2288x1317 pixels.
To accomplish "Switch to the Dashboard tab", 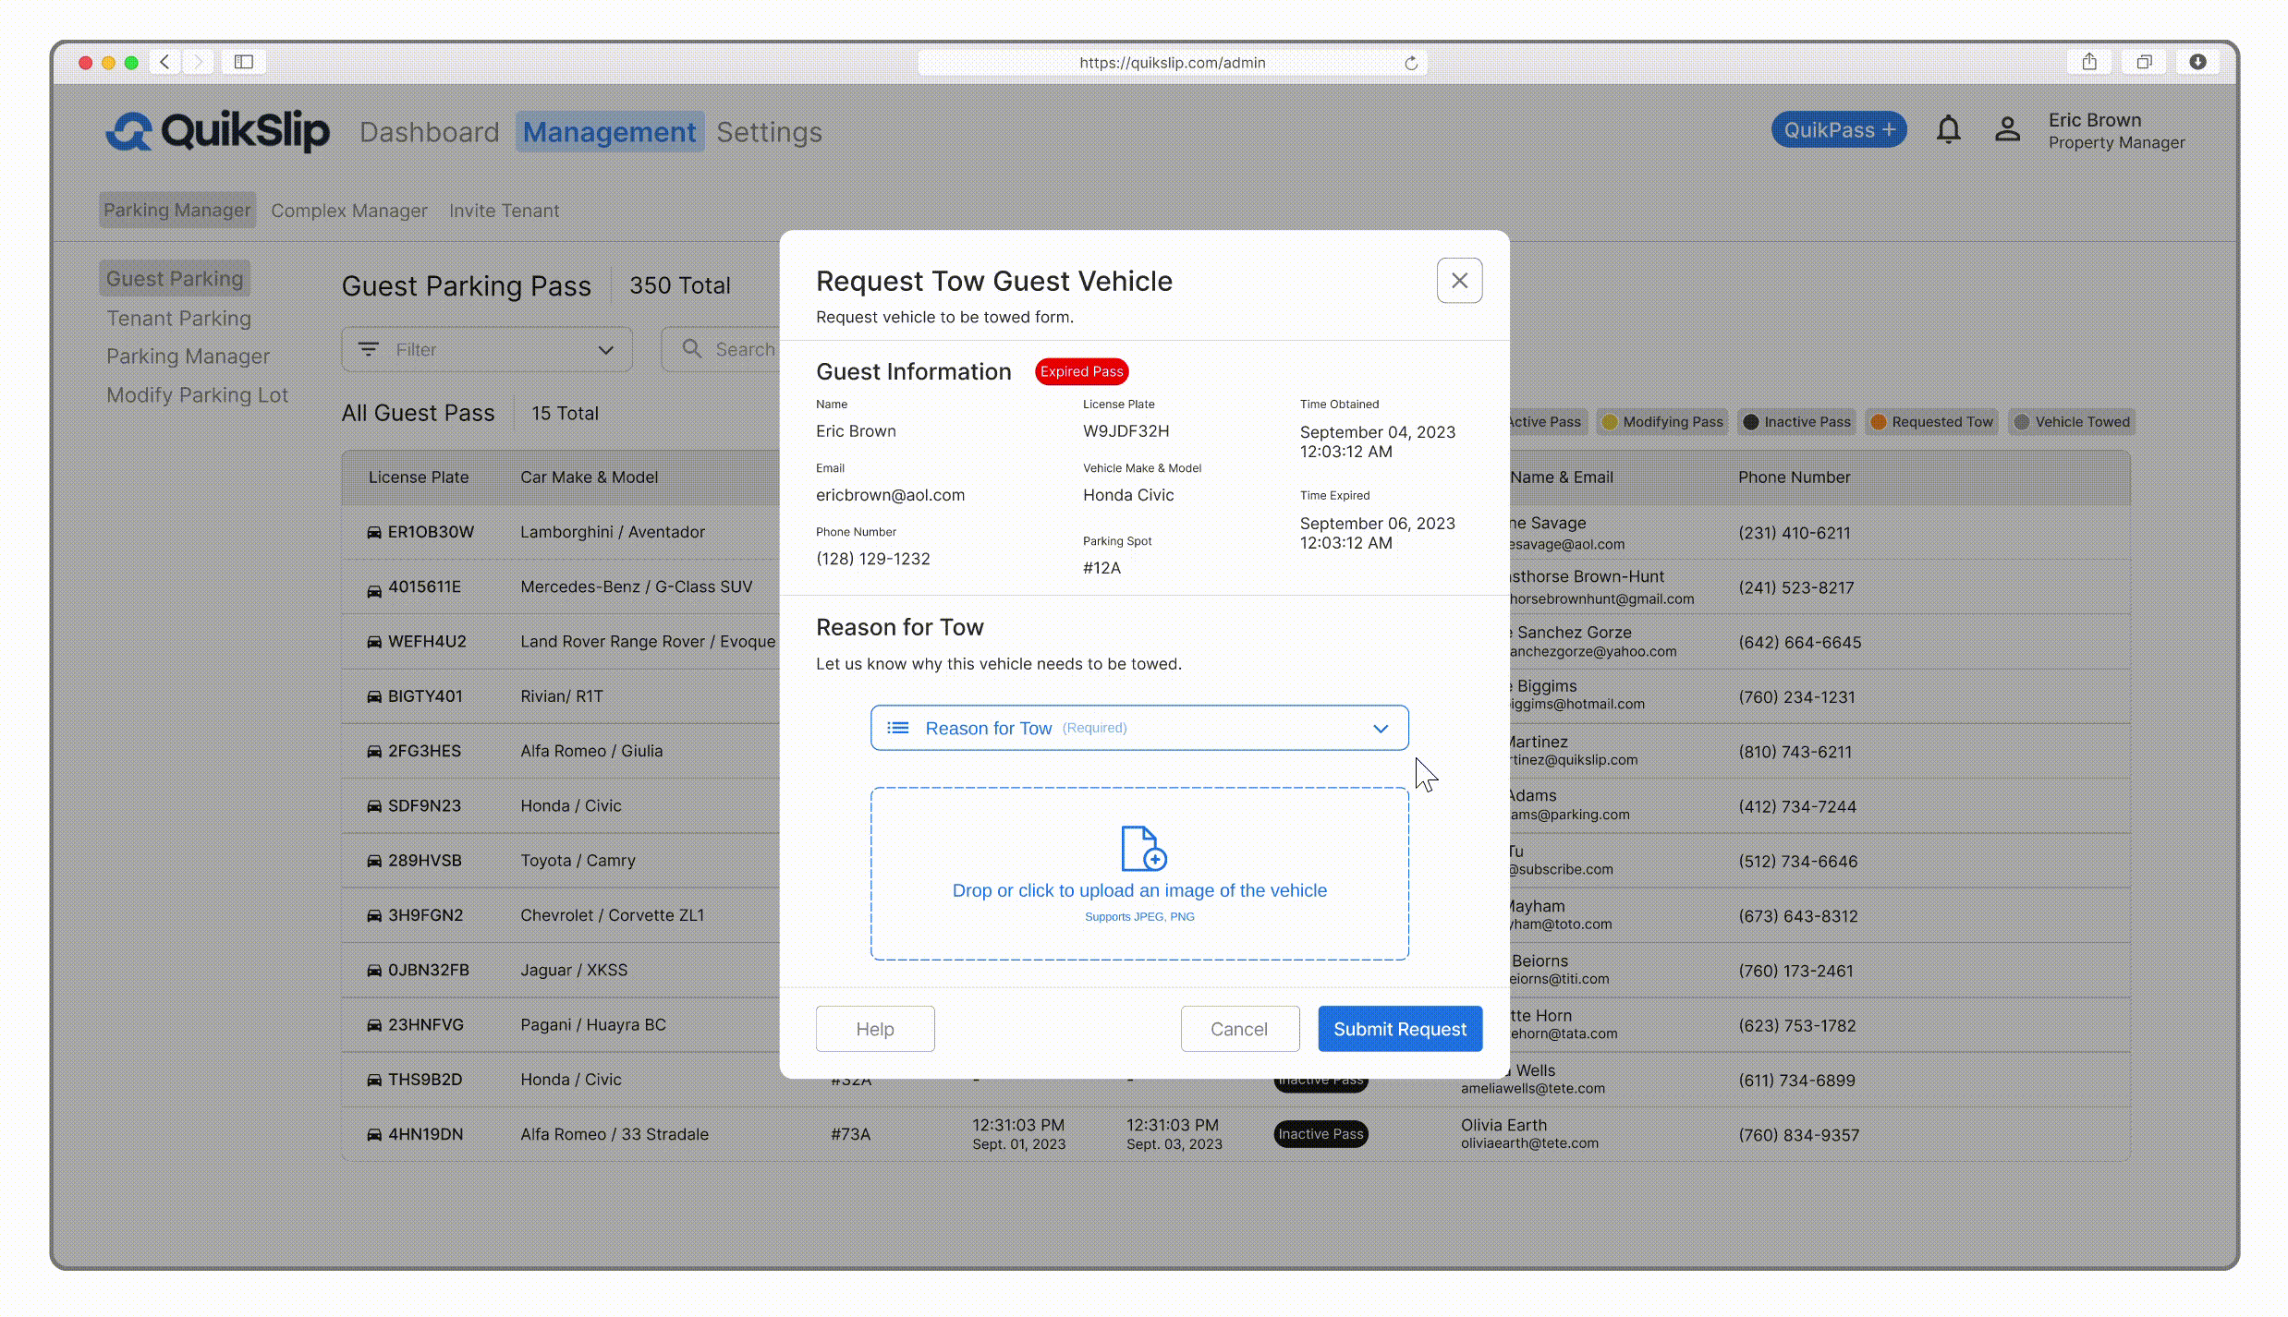I will (429, 132).
